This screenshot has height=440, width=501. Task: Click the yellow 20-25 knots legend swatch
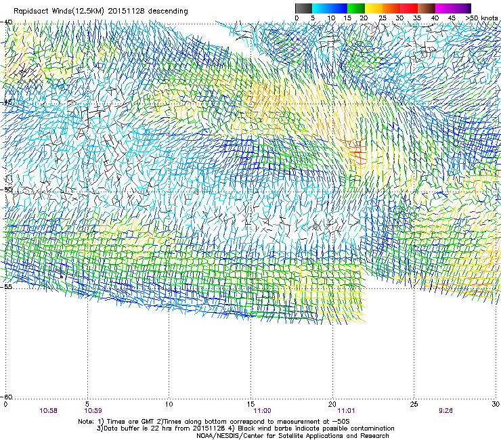coord(374,8)
